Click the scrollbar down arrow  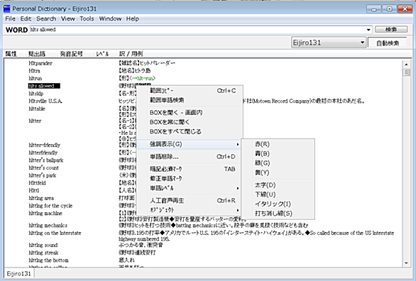tap(406, 263)
